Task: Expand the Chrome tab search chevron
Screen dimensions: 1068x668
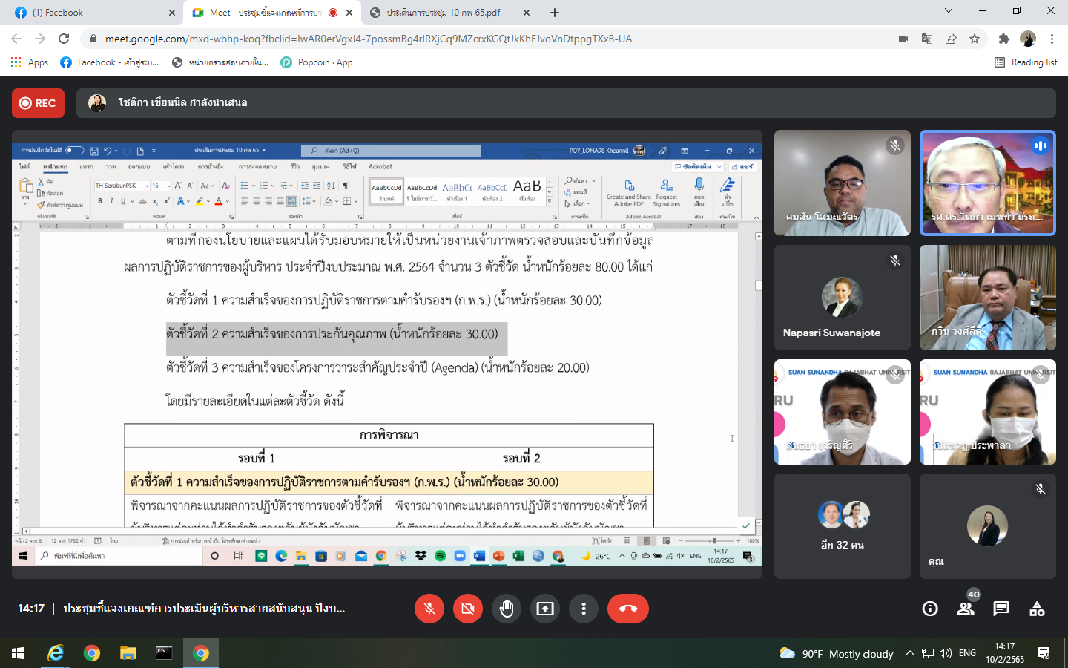Action: pos(948,12)
